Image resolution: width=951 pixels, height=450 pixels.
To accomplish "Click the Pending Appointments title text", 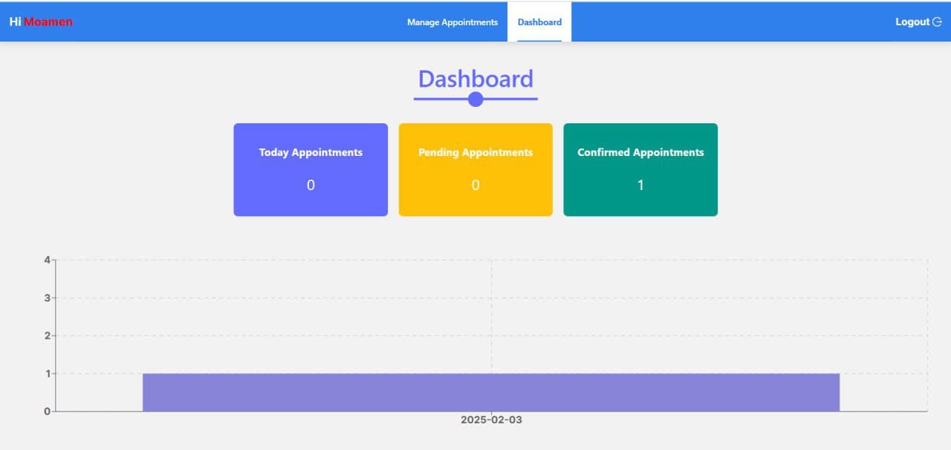I will point(475,152).
